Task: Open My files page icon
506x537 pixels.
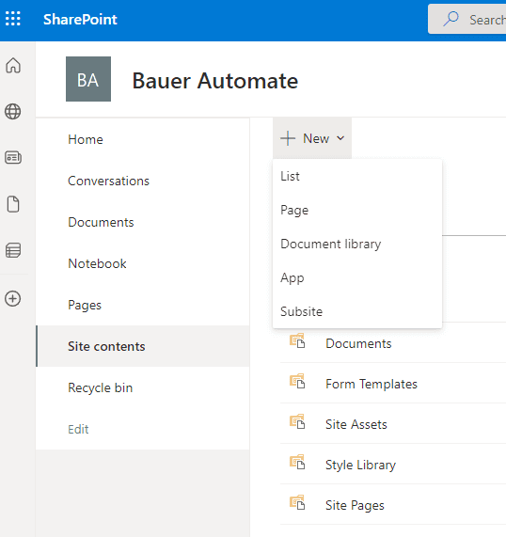Action: 13,204
